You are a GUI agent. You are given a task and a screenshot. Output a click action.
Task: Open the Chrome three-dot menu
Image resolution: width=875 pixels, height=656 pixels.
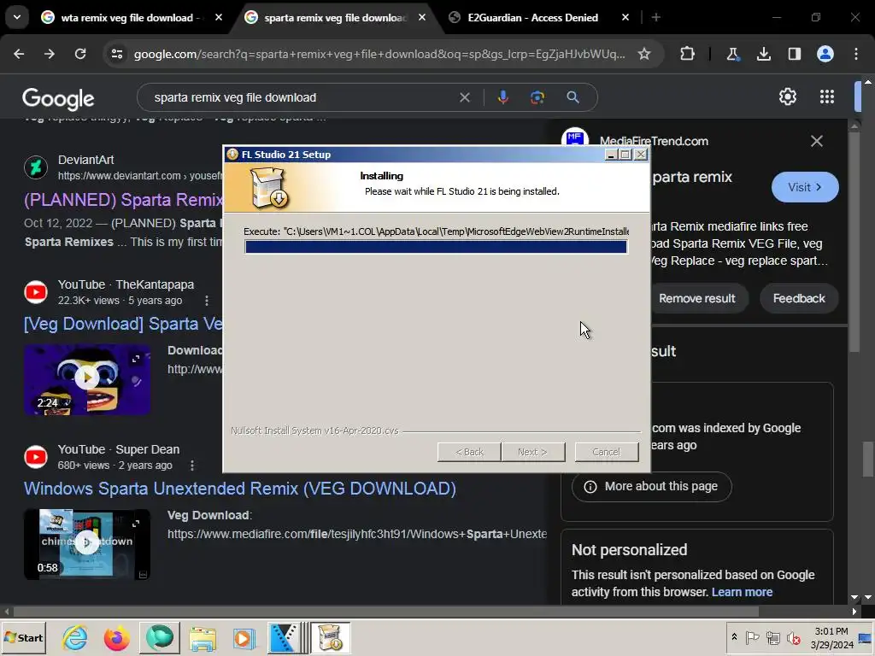856,54
